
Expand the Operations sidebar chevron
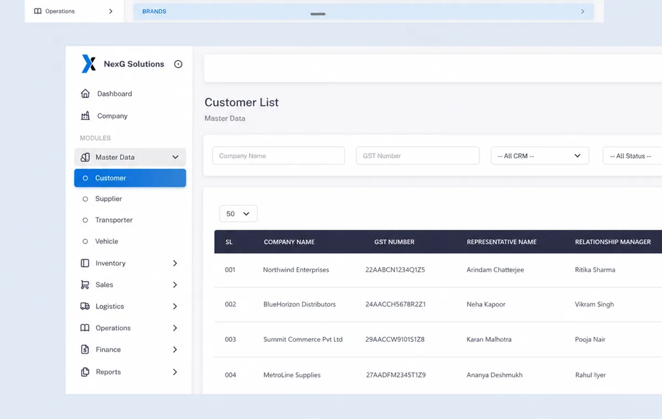(175, 328)
